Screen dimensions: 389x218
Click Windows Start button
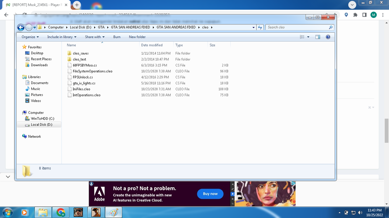tap(7, 212)
